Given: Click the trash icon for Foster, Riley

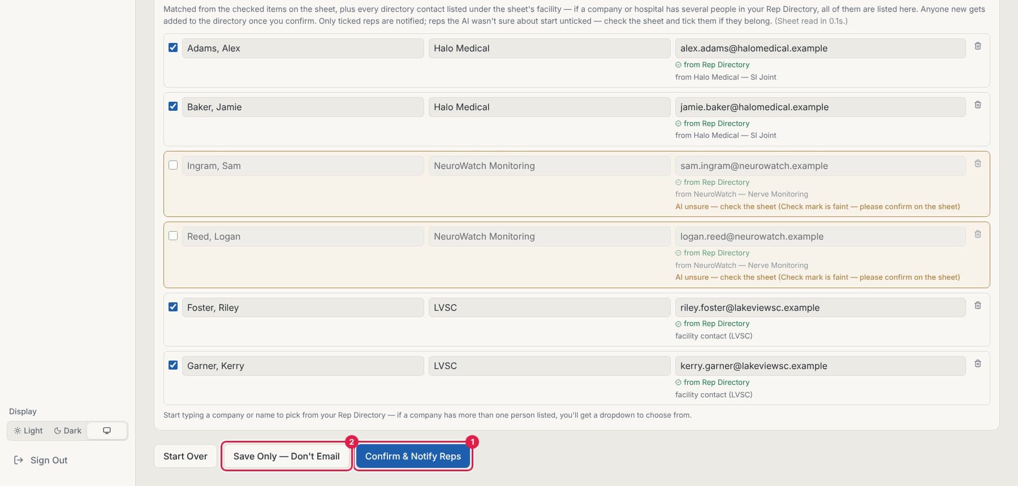Looking at the screenshot, I should click(978, 306).
